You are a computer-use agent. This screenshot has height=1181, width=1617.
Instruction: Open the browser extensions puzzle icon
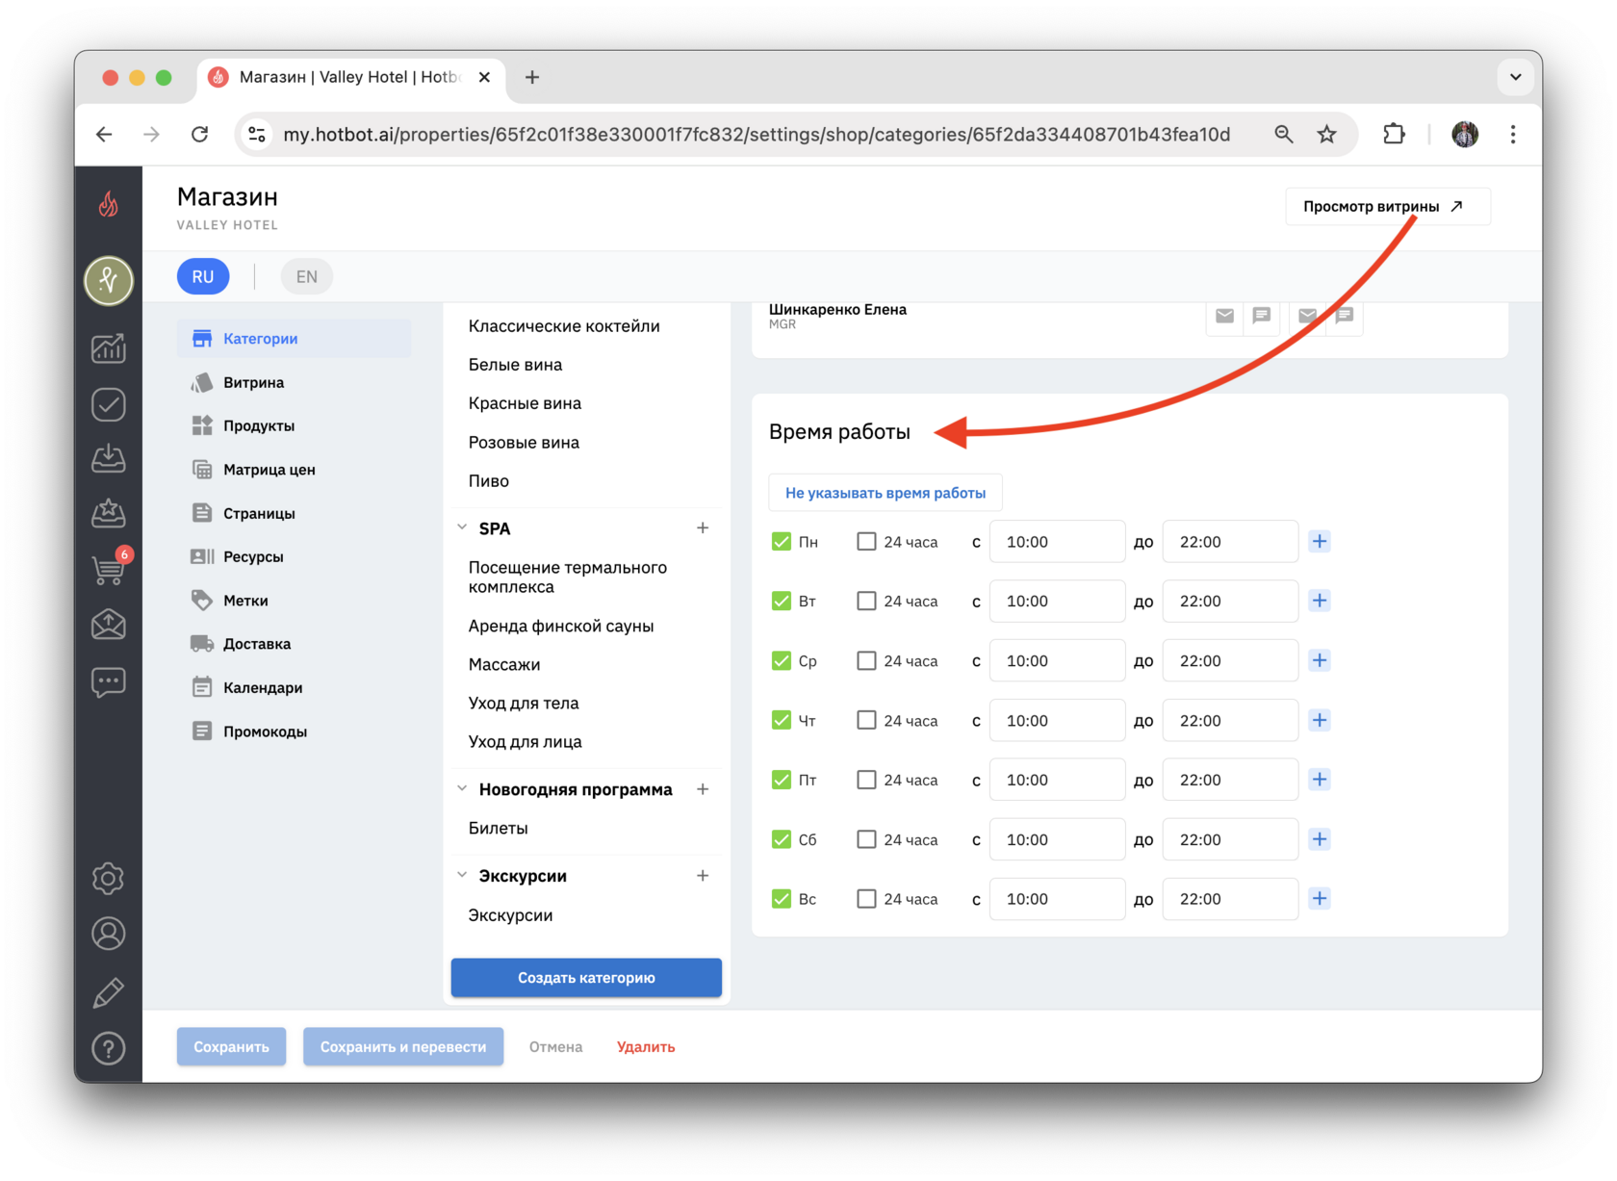point(1394,135)
